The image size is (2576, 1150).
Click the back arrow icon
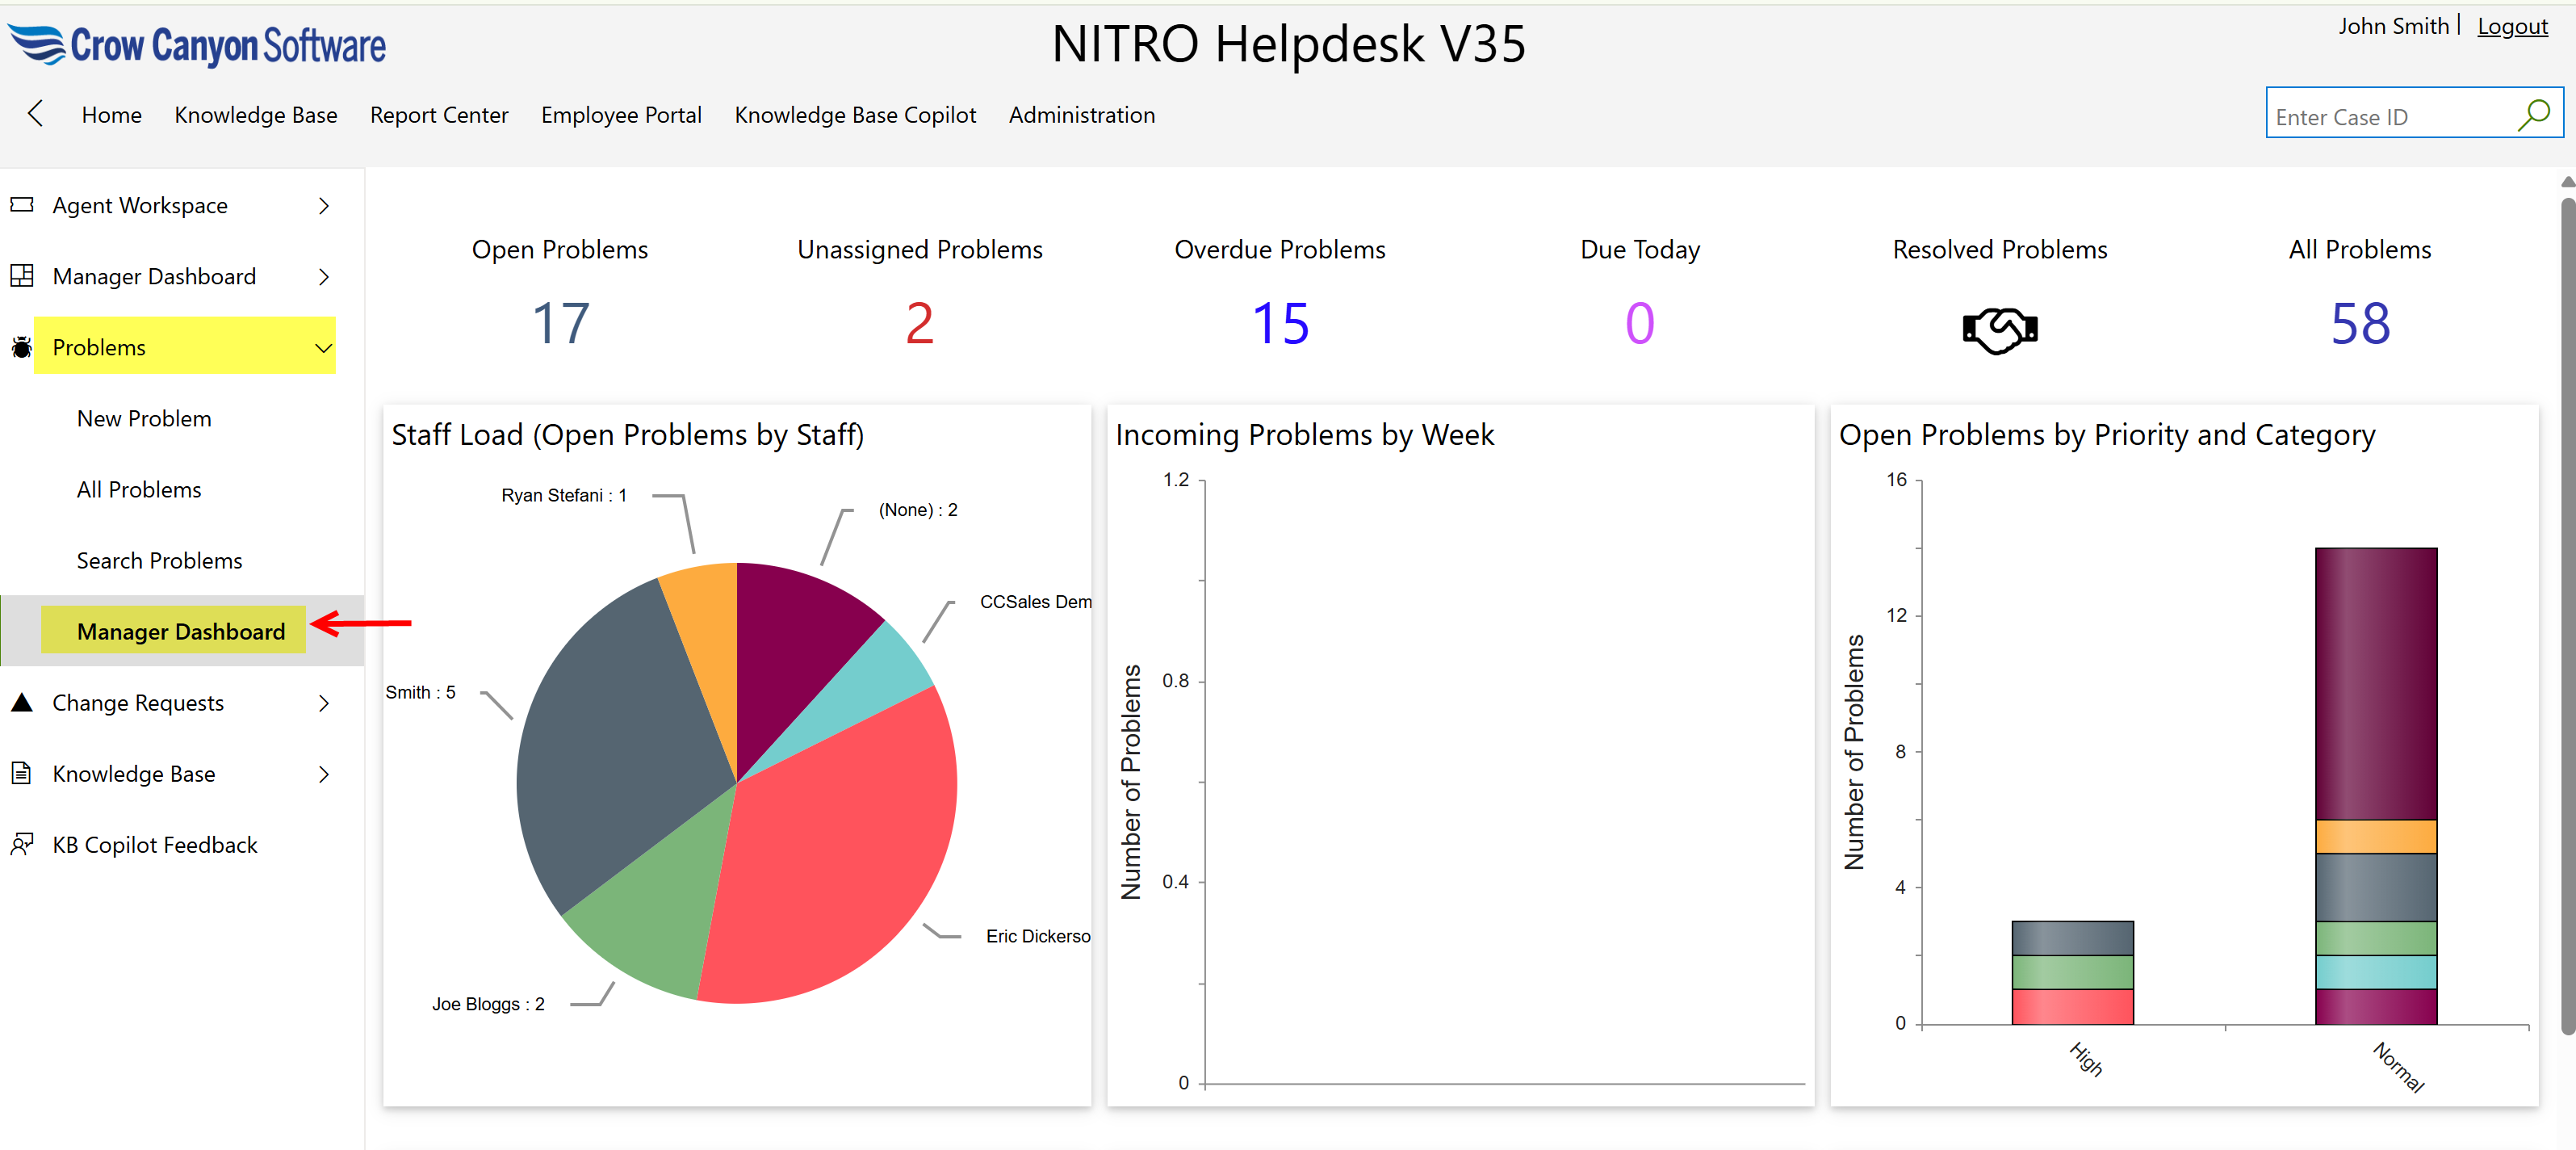click(36, 114)
